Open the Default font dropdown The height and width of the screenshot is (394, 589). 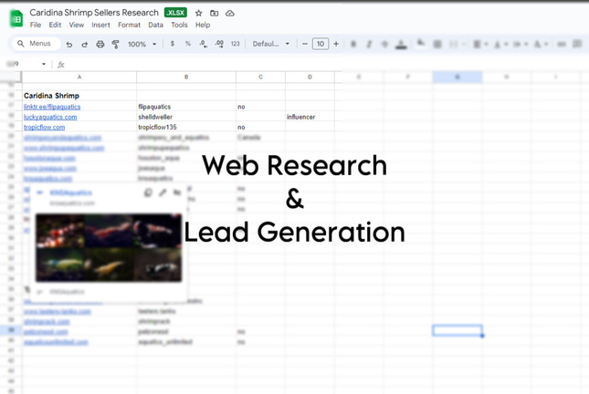pyautogui.click(x=271, y=44)
